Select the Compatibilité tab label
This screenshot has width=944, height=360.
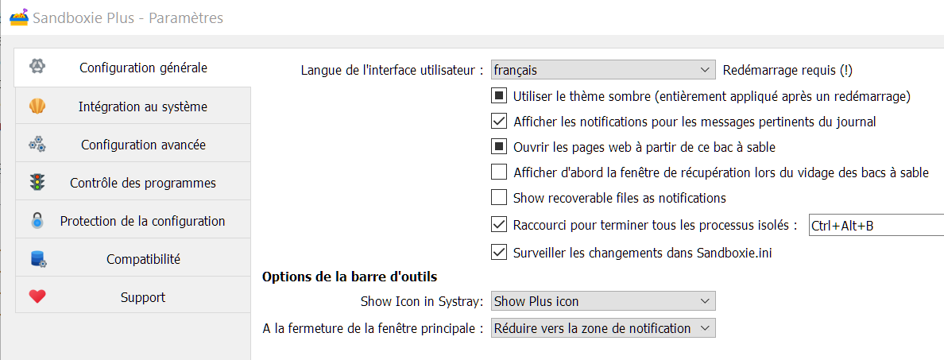click(x=143, y=259)
